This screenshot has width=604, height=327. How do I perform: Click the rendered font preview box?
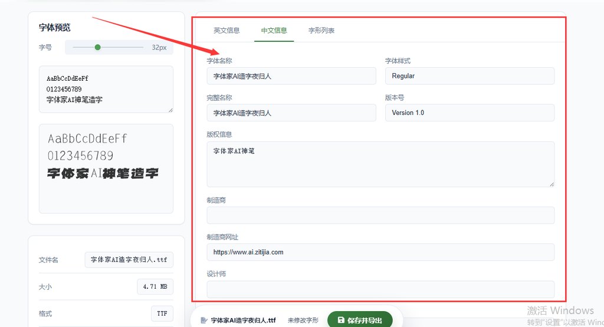tap(106, 169)
